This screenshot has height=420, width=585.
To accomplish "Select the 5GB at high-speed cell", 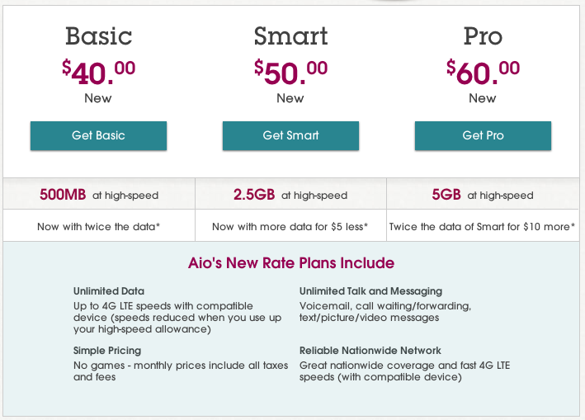I will click(483, 196).
